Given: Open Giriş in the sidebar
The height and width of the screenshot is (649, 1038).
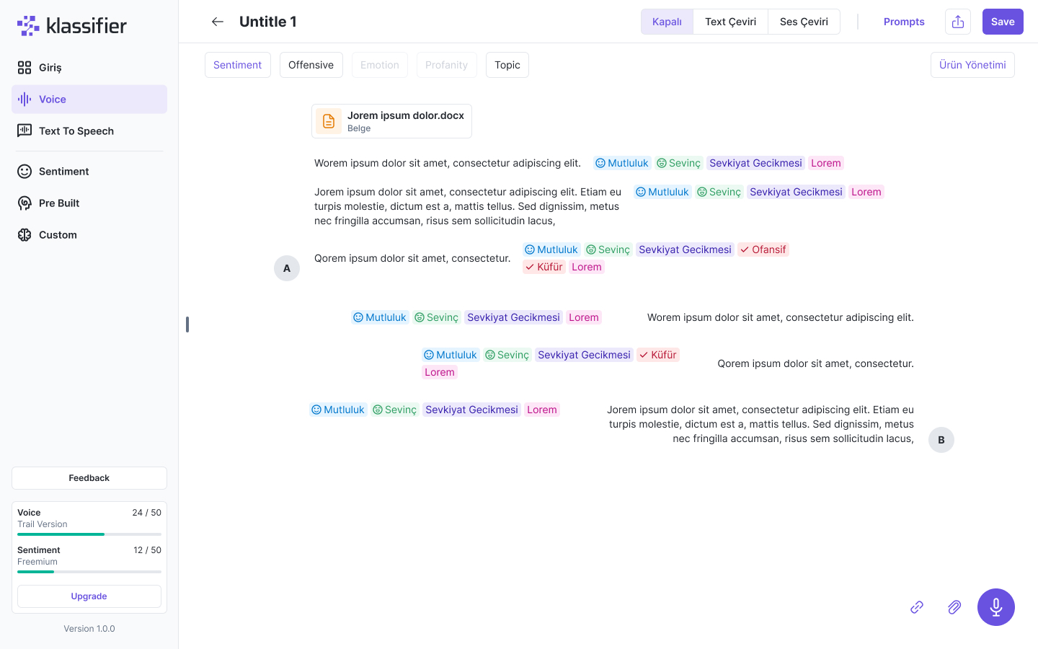Looking at the screenshot, I should click(89, 68).
